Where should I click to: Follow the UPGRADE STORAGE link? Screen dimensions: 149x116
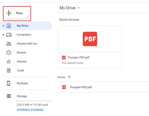30,110
